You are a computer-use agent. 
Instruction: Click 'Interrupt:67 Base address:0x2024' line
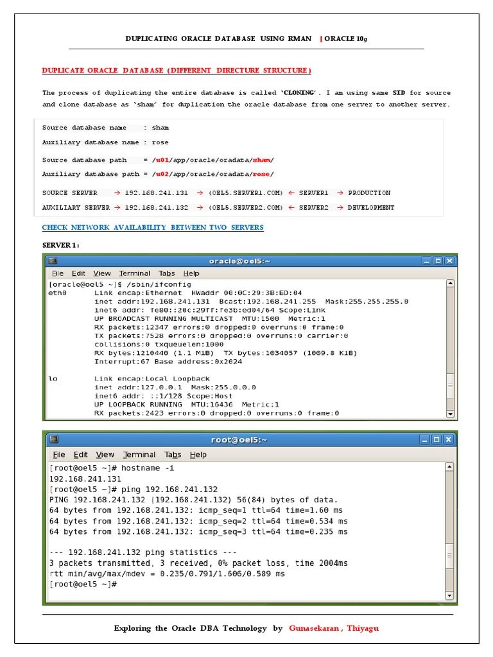coord(168,362)
